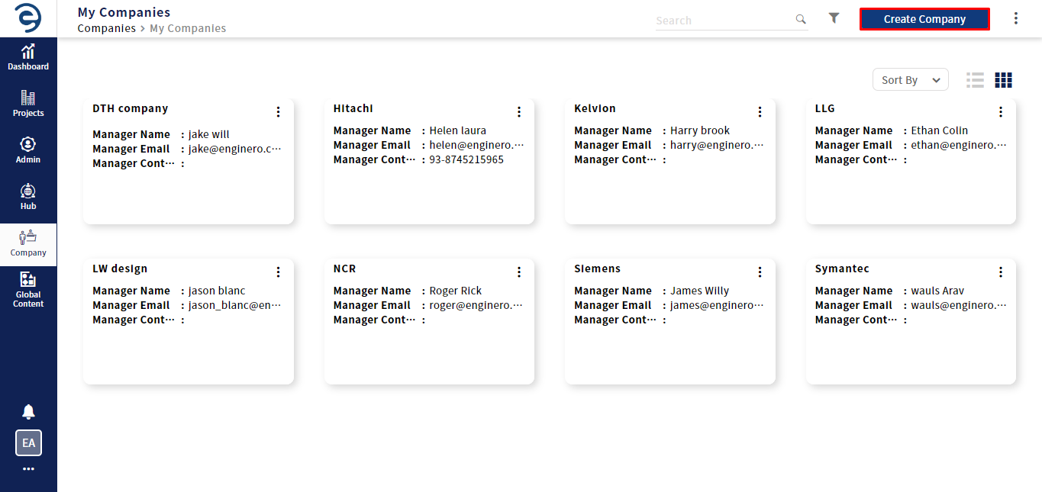Image resolution: width=1042 pixels, height=492 pixels.
Task: Open the Kelvion company title
Action: tap(595, 108)
